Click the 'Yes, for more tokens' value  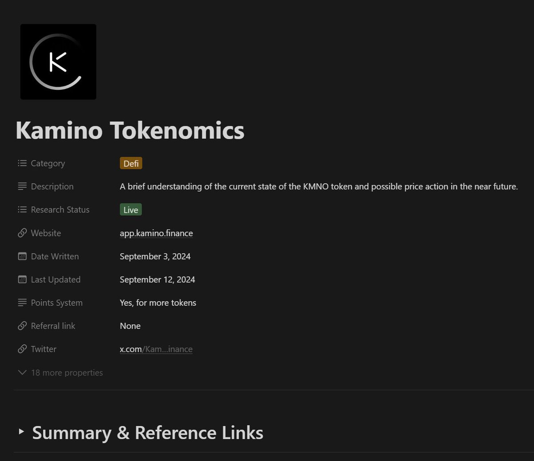(158, 303)
